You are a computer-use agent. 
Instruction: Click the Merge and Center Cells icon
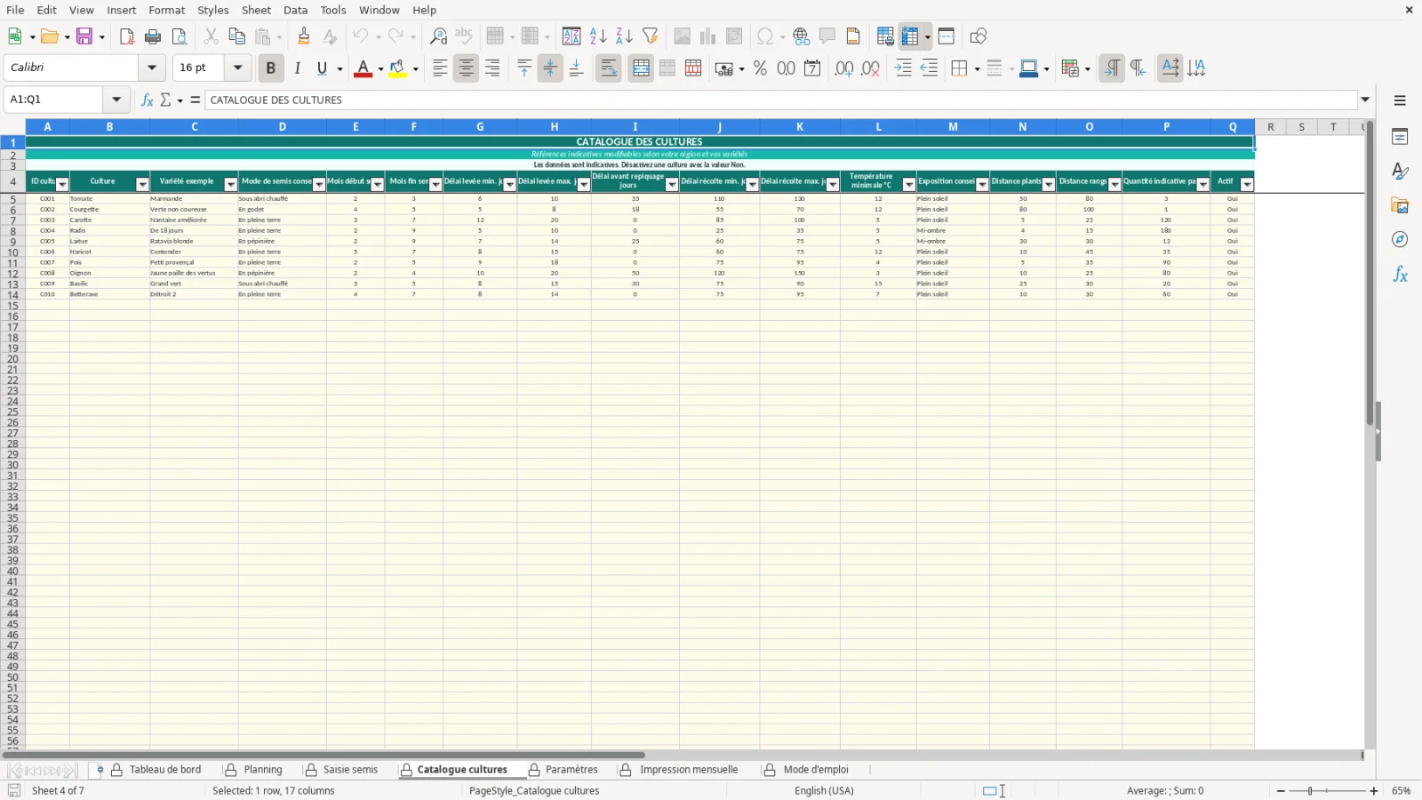click(641, 68)
